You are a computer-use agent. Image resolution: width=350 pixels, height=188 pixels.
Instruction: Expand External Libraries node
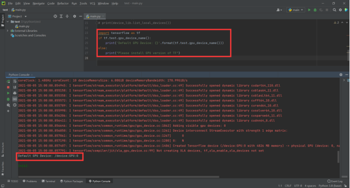pos(8,31)
